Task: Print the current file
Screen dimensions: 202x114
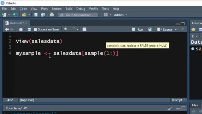Action: point(52,15)
